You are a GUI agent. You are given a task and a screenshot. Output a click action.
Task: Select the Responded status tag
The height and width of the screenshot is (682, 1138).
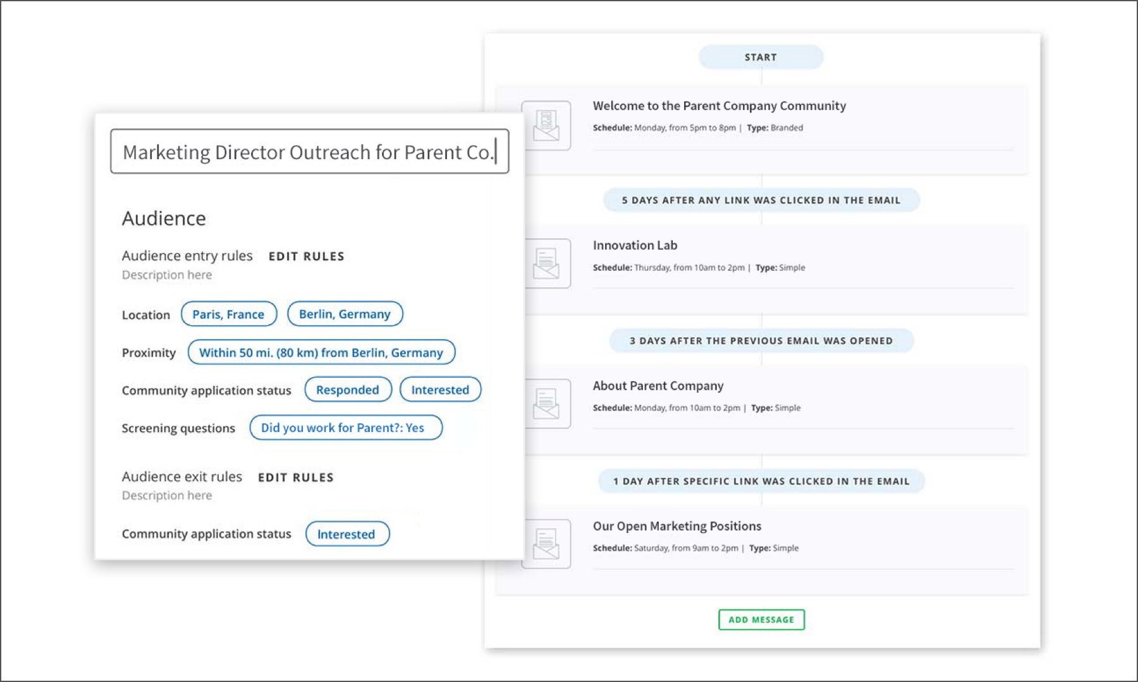tap(348, 390)
